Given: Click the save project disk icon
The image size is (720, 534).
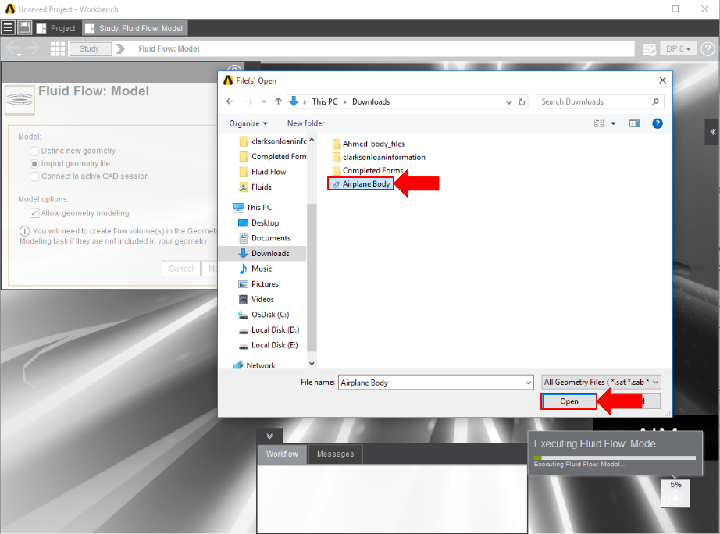Looking at the screenshot, I should click(x=24, y=27).
